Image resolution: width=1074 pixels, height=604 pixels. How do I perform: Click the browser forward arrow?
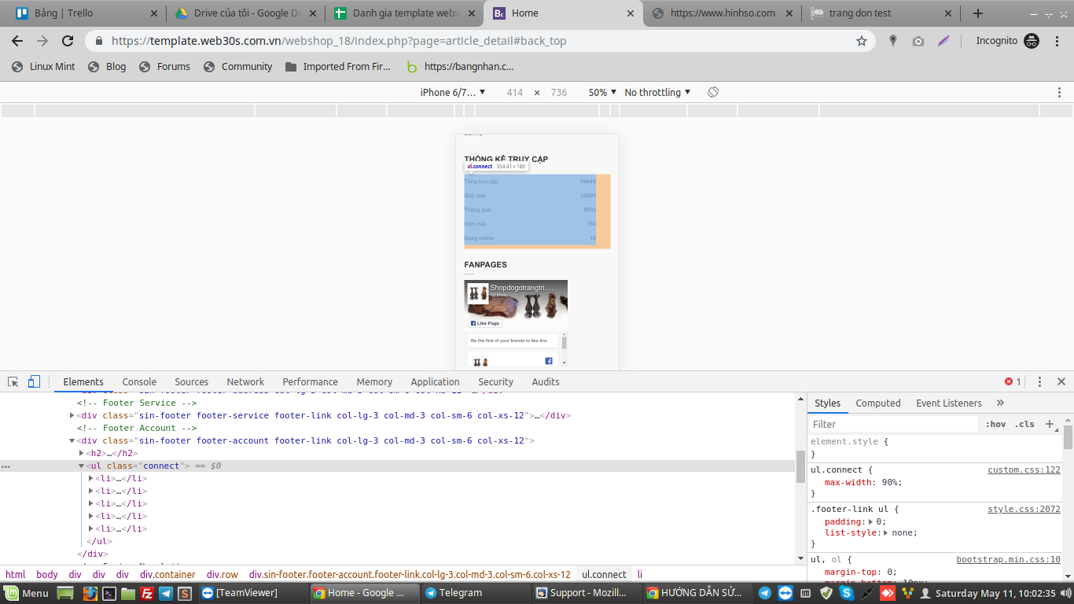(x=42, y=41)
